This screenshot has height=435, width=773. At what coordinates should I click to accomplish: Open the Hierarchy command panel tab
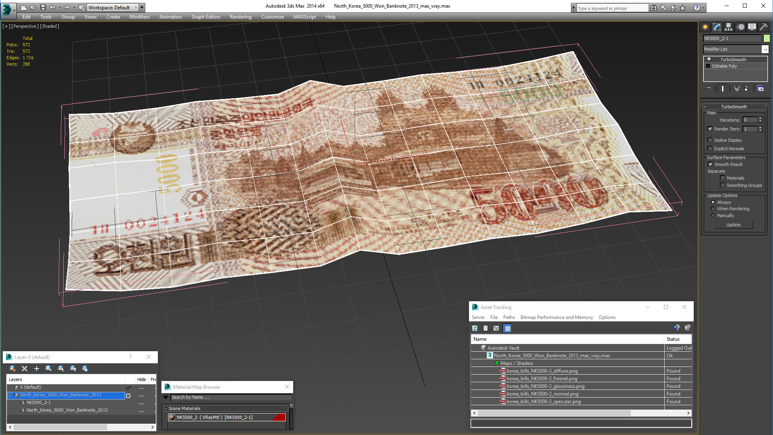click(729, 27)
